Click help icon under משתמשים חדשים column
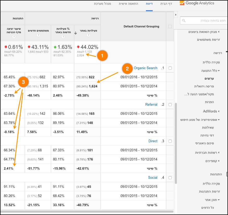The width and height of the screenshot is (228, 215). point(38,35)
